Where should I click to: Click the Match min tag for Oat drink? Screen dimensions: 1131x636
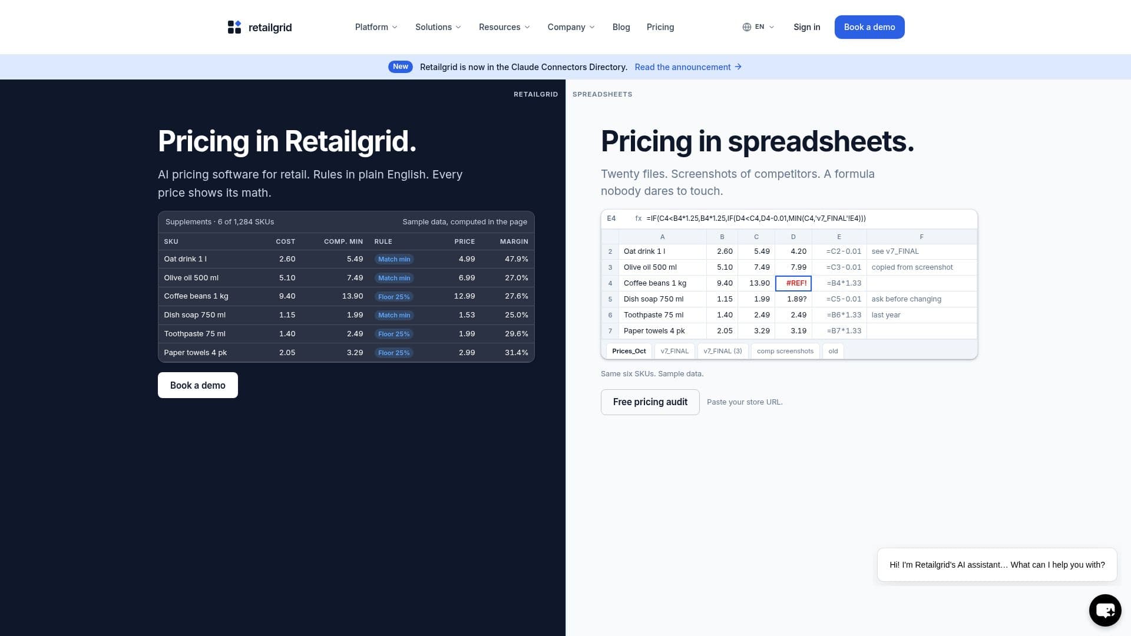tap(394, 259)
